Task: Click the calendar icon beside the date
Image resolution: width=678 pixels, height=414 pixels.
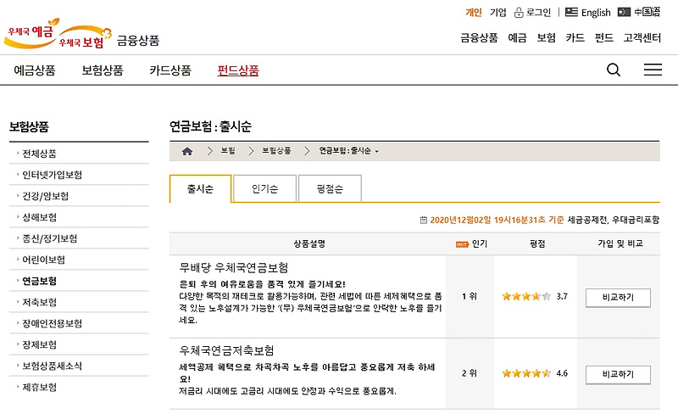Action: pyautogui.click(x=423, y=221)
